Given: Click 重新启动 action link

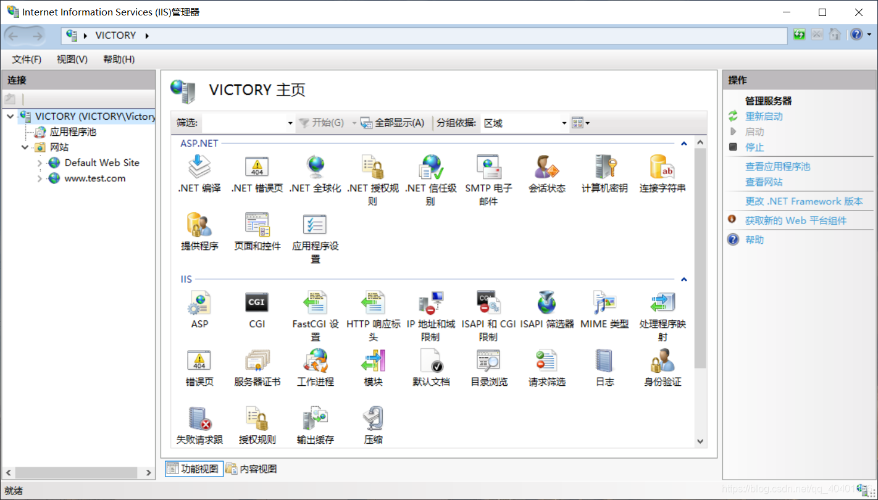Looking at the screenshot, I should (x=764, y=116).
